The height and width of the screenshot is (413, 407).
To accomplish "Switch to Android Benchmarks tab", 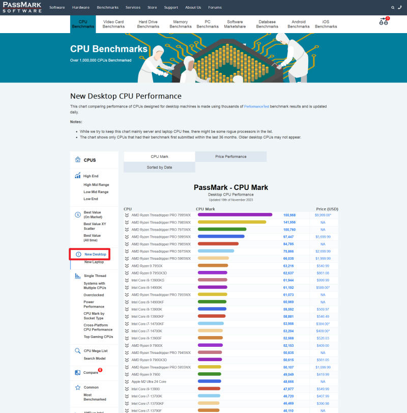I will pos(299,24).
